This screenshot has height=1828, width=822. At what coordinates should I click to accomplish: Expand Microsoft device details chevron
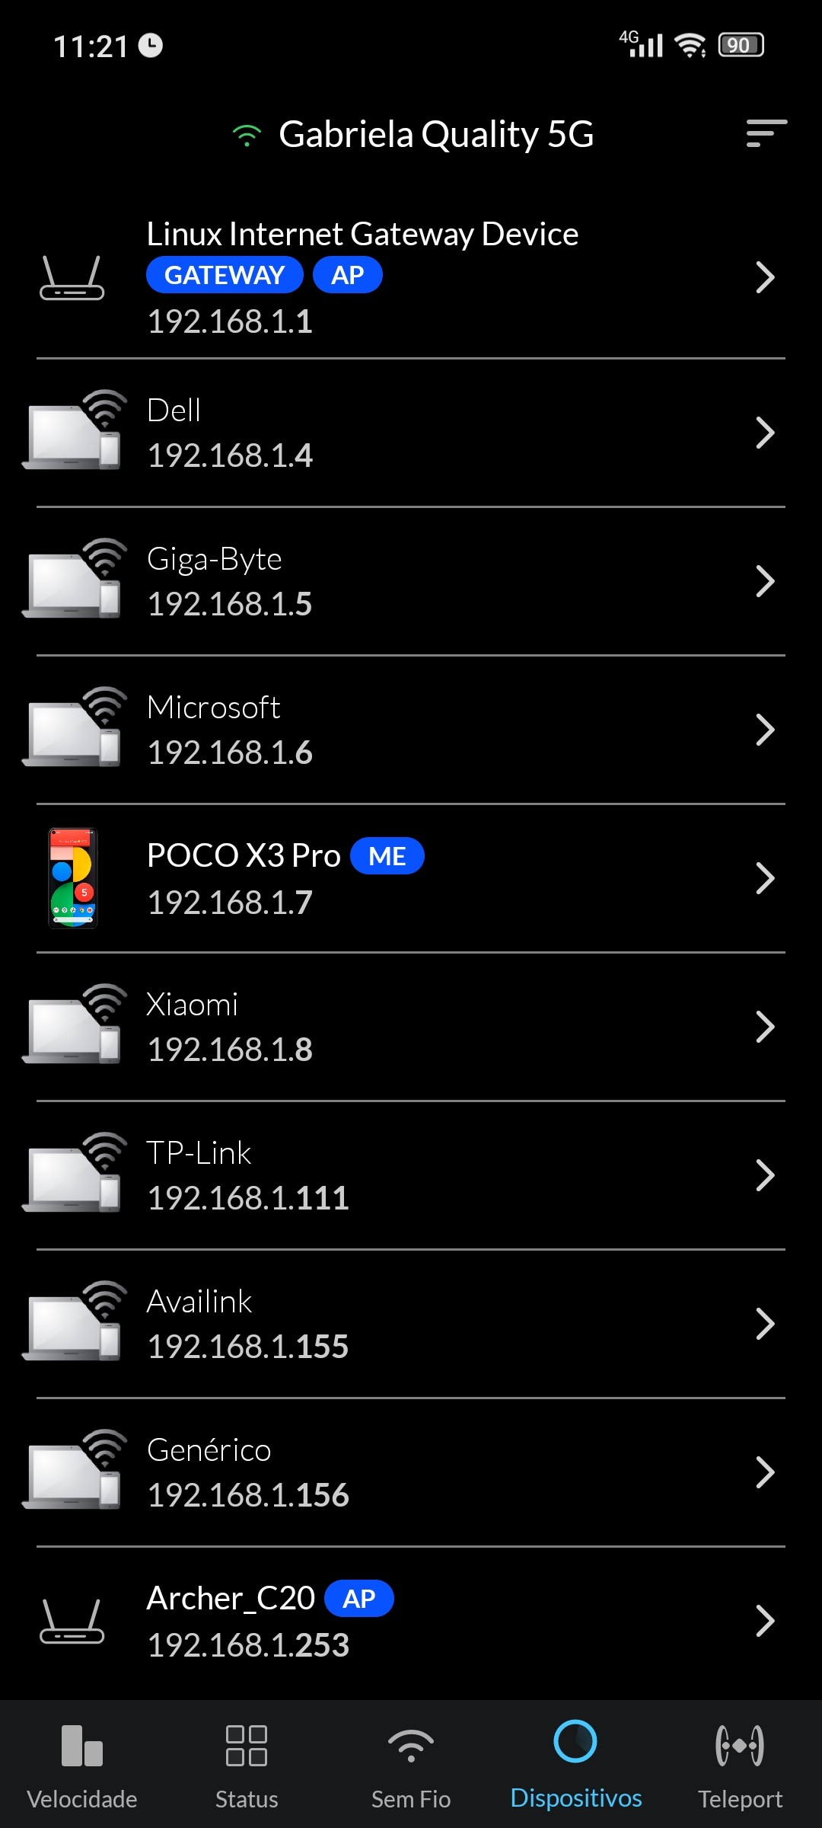coord(764,730)
